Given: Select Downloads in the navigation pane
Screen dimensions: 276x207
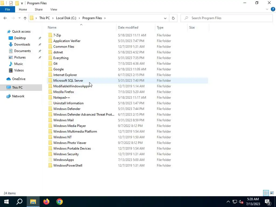Looking at the screenshot, I should tap(22, 44).
